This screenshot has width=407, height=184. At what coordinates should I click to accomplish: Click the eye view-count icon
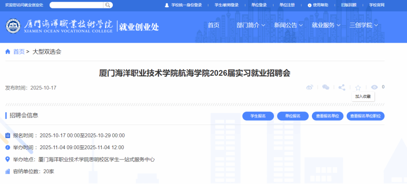[374, 88]
